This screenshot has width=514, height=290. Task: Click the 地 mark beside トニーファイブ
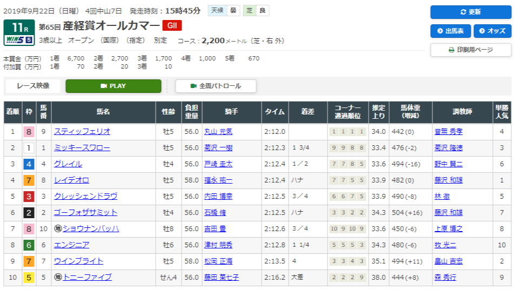[58, 278]
